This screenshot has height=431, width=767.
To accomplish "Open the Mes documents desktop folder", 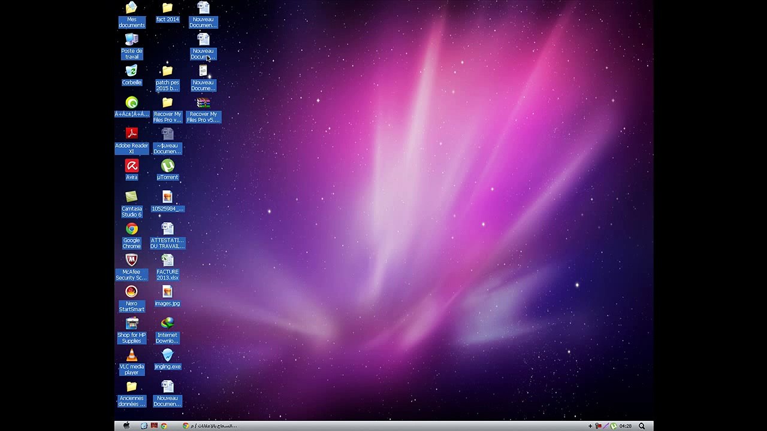I will [x=131, y=15].
